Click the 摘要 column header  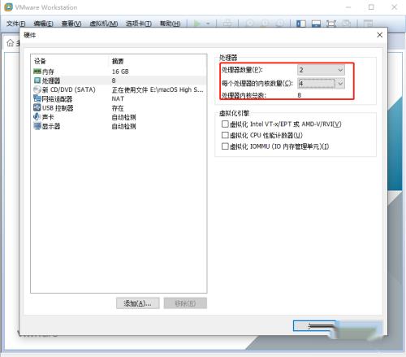tap(118, 61)
